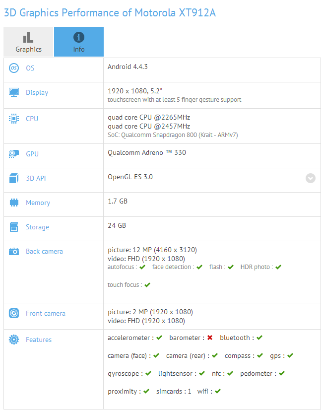Click the GPU label
This screenshot has width=322, height=410.
coord(32,154)
